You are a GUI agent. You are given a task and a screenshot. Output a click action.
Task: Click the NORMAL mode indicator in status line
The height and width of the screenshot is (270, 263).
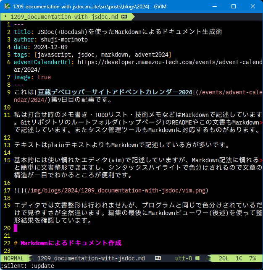click(x=14, y=258)
